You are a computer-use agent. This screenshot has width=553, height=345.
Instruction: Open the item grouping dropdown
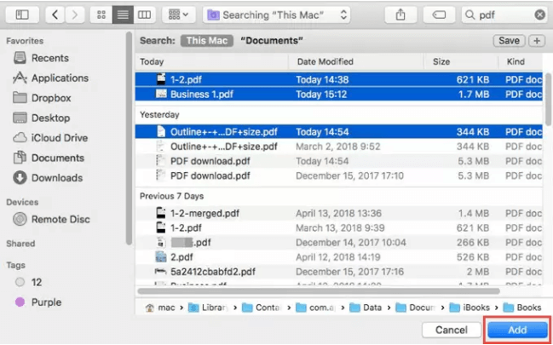[179, 14]
